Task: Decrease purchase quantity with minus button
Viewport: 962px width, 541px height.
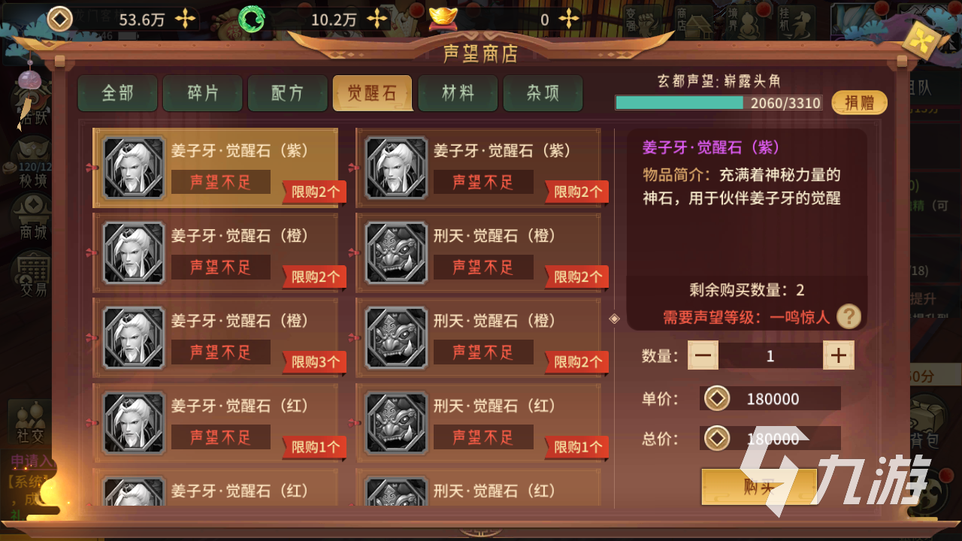Action: [703, 355]
